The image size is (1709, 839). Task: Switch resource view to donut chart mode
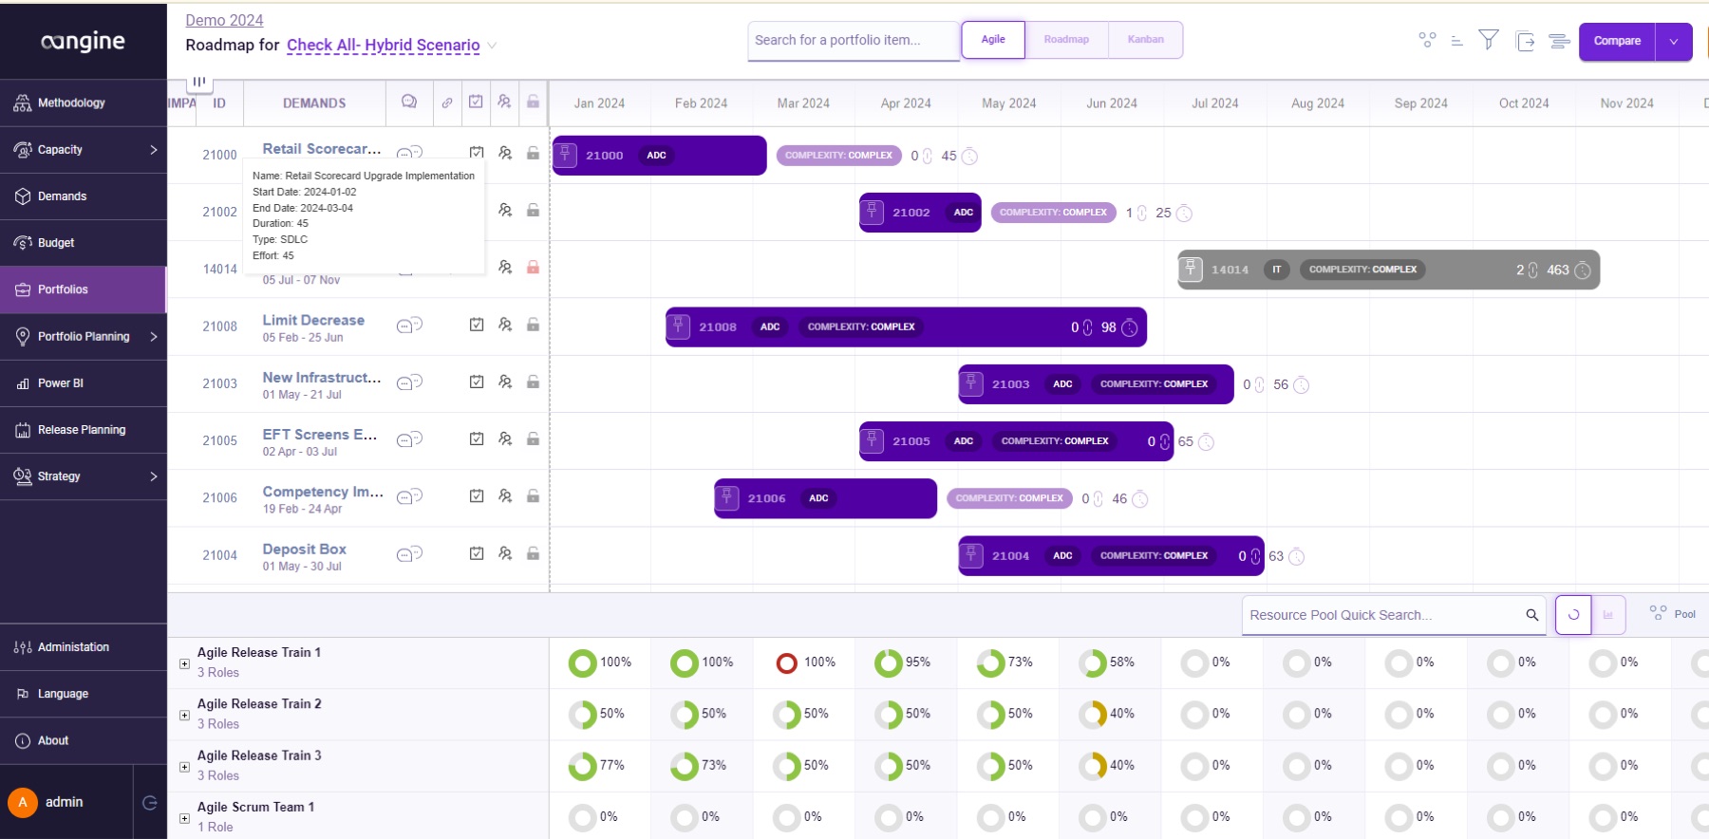pos(1573,615)
